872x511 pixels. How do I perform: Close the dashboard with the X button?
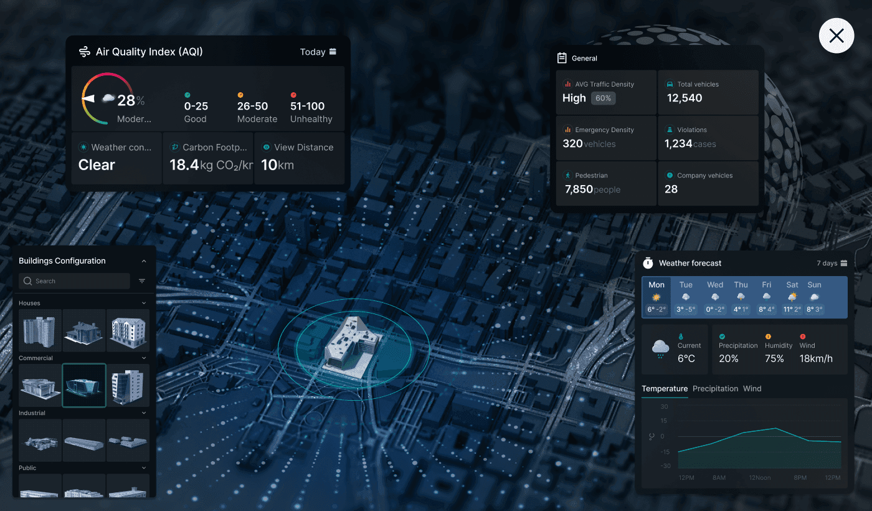click(x=836, y=36)
